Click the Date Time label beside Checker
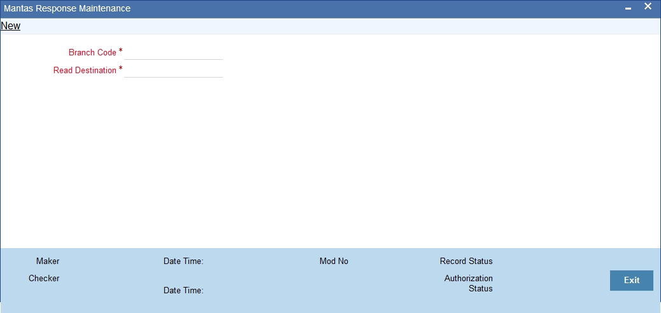 tap(183, 291)
